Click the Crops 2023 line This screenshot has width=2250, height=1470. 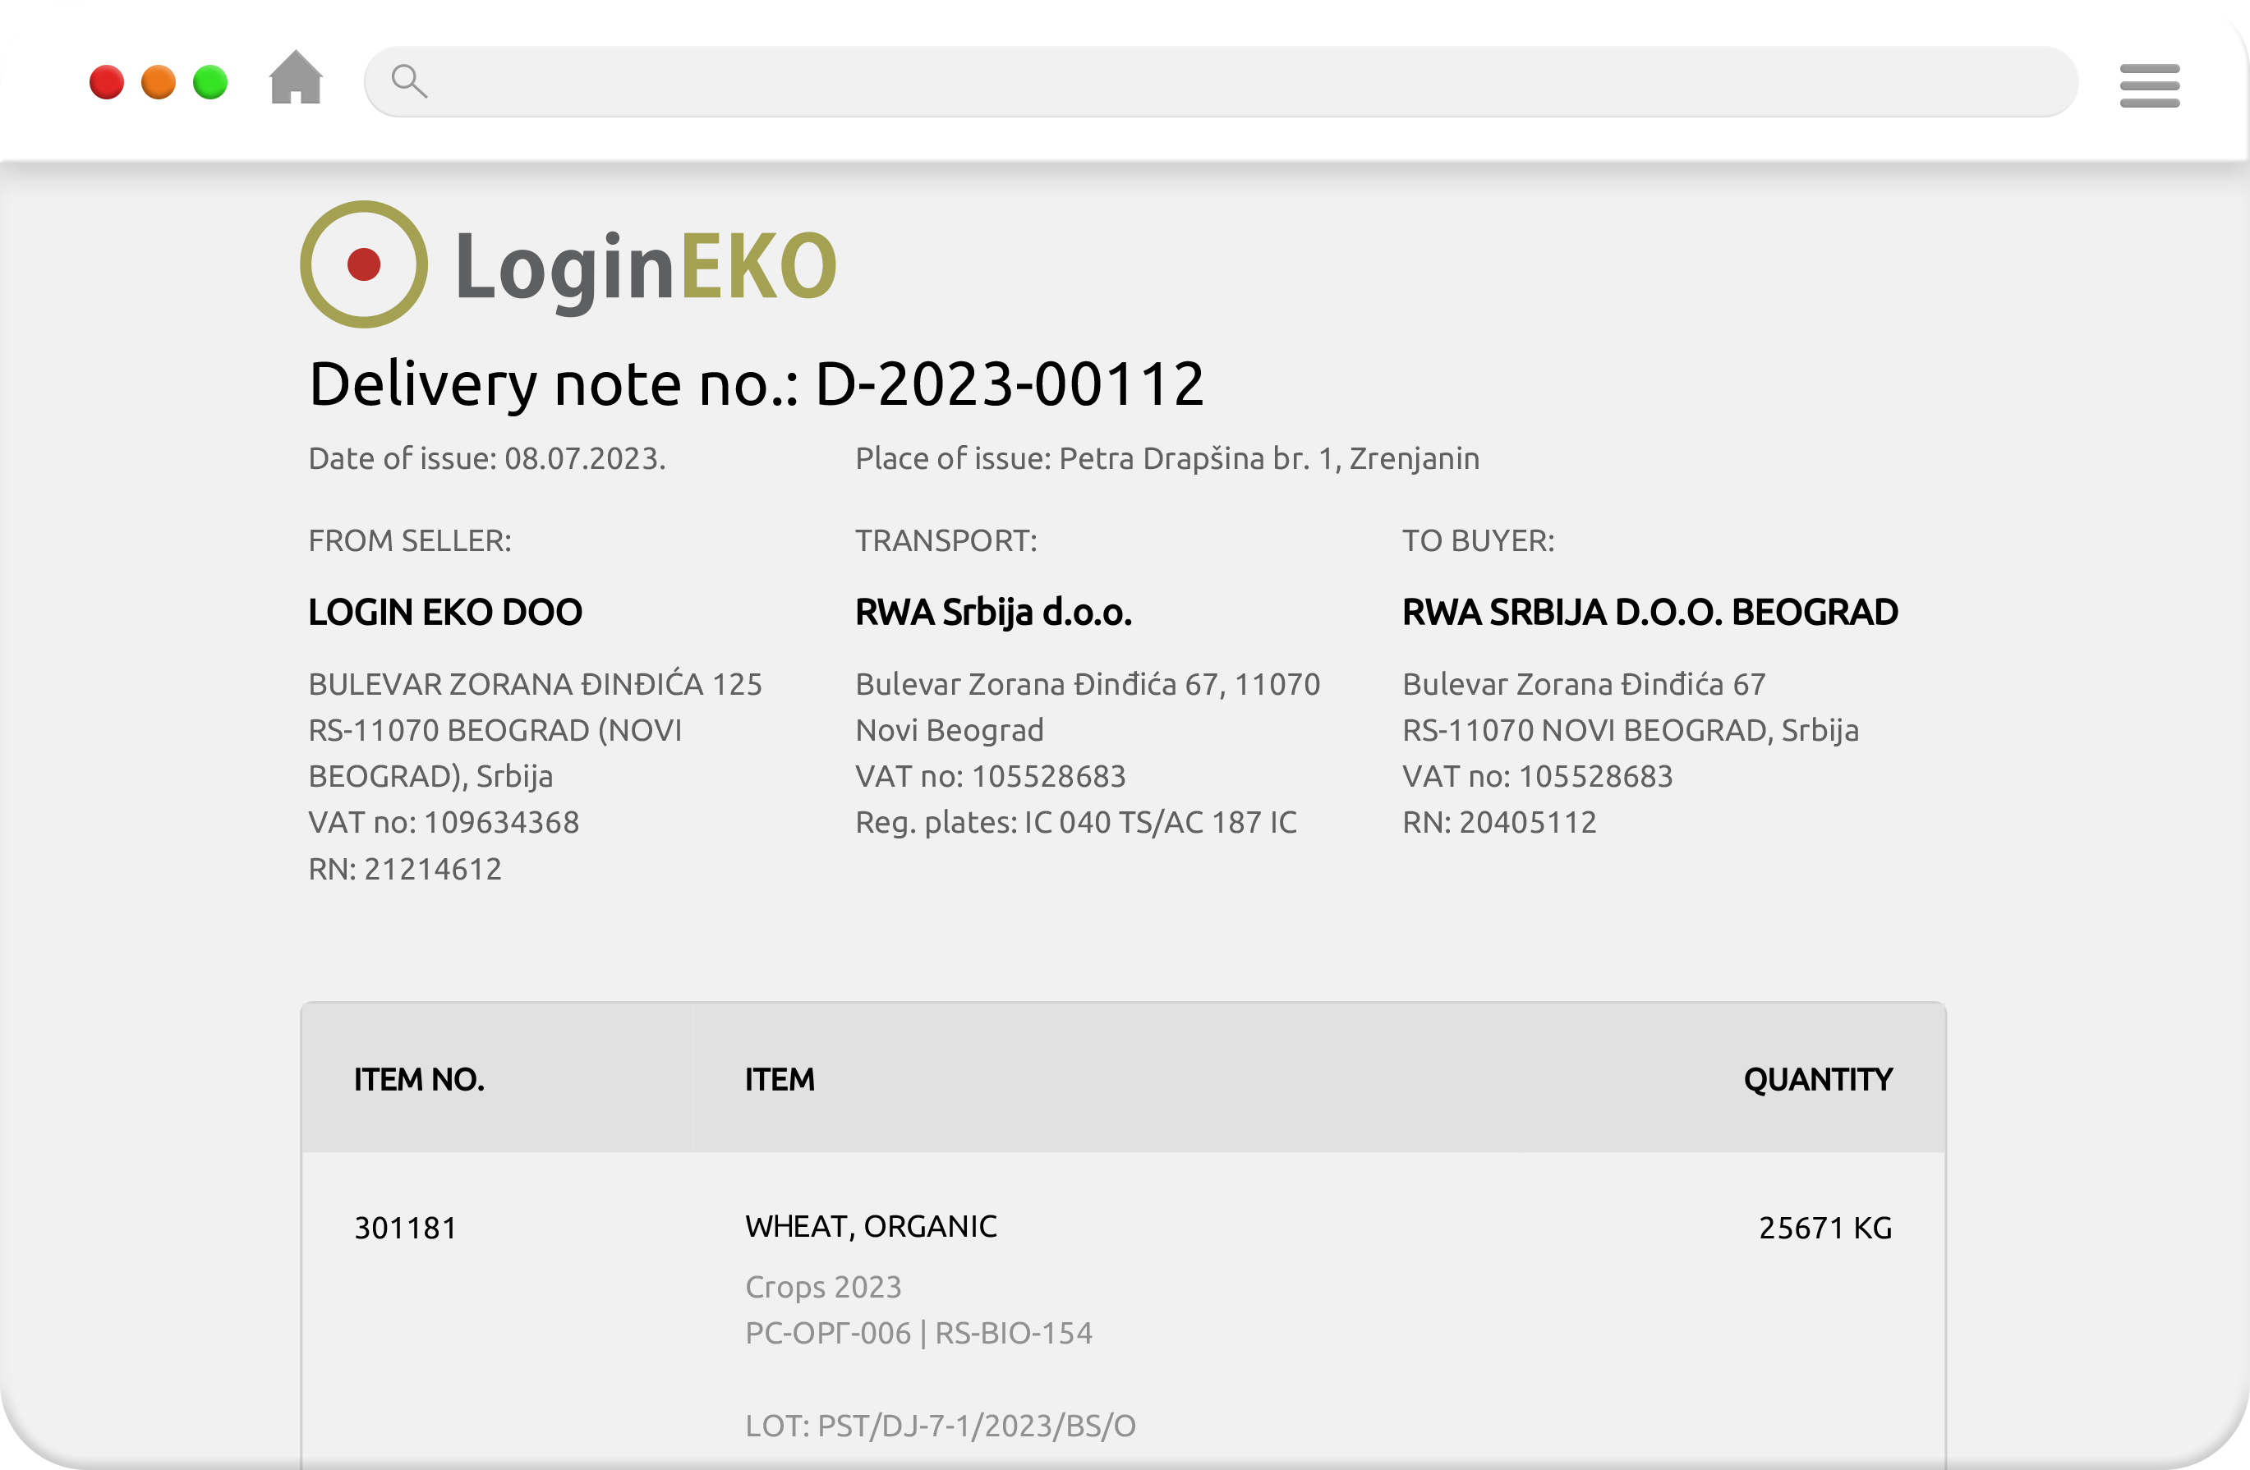(x=822, y=1288)
